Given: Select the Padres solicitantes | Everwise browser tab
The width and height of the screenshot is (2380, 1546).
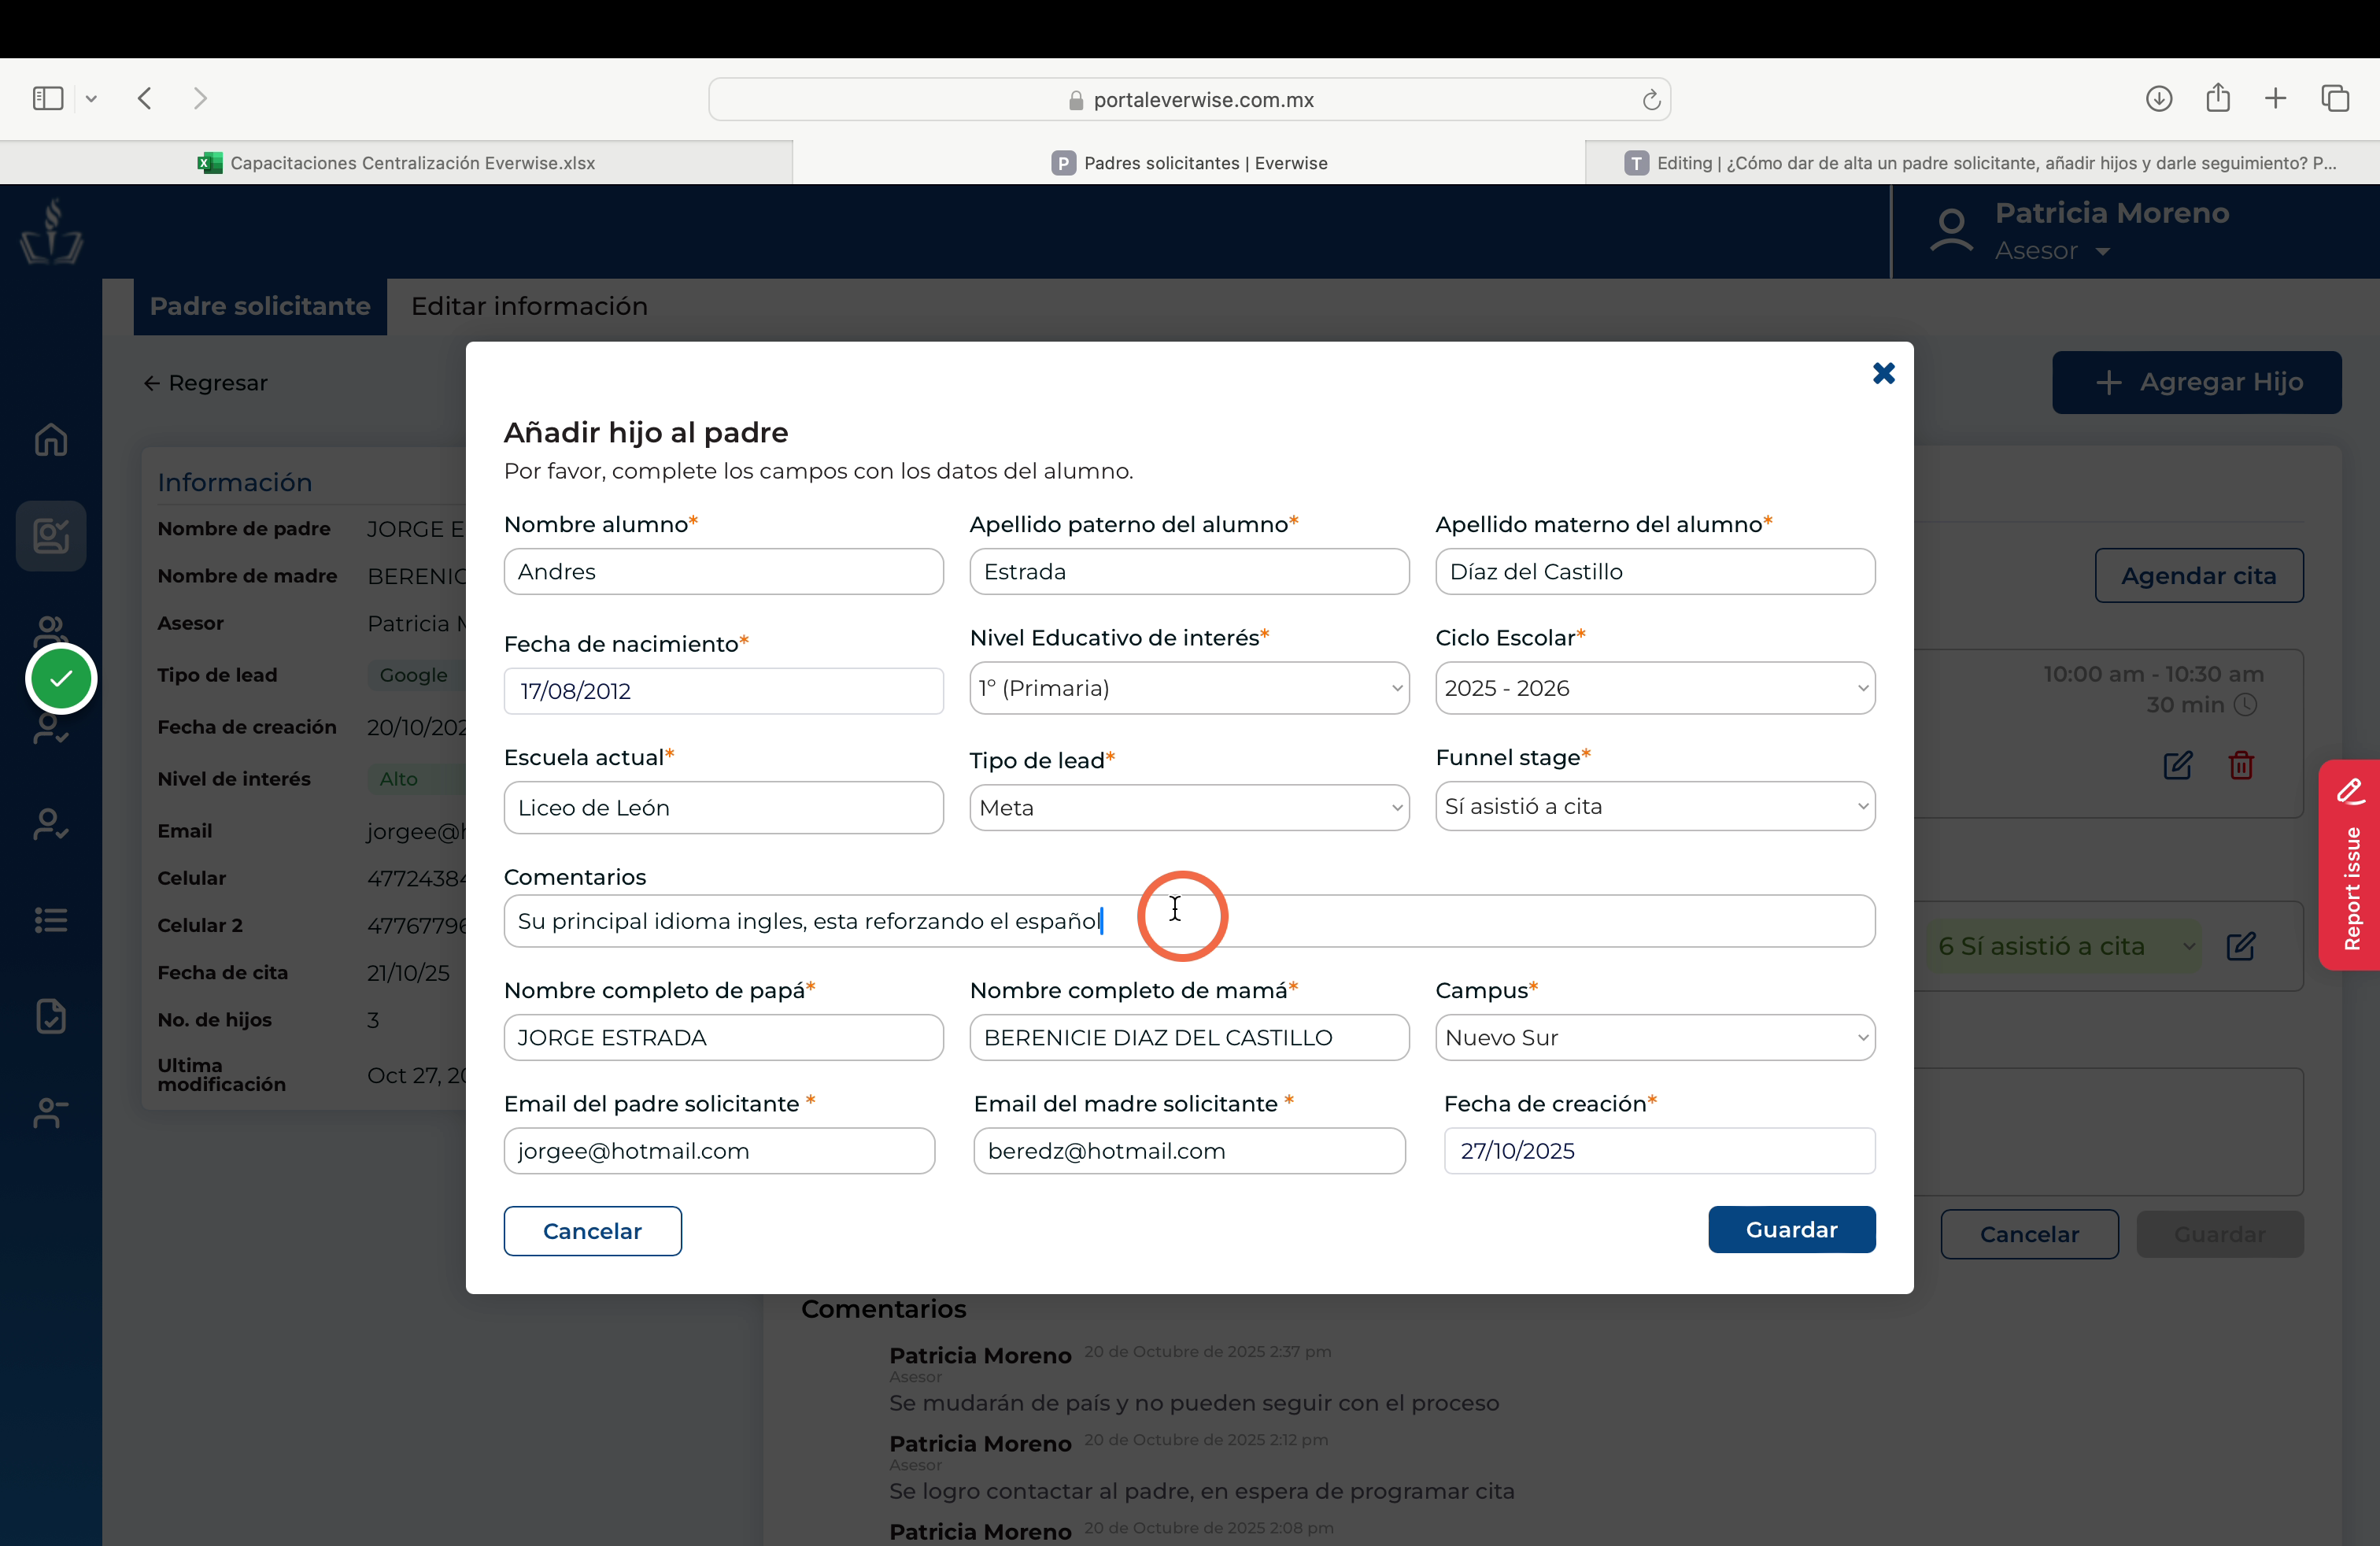Looking at the screenshot, I should (1189, 163).
